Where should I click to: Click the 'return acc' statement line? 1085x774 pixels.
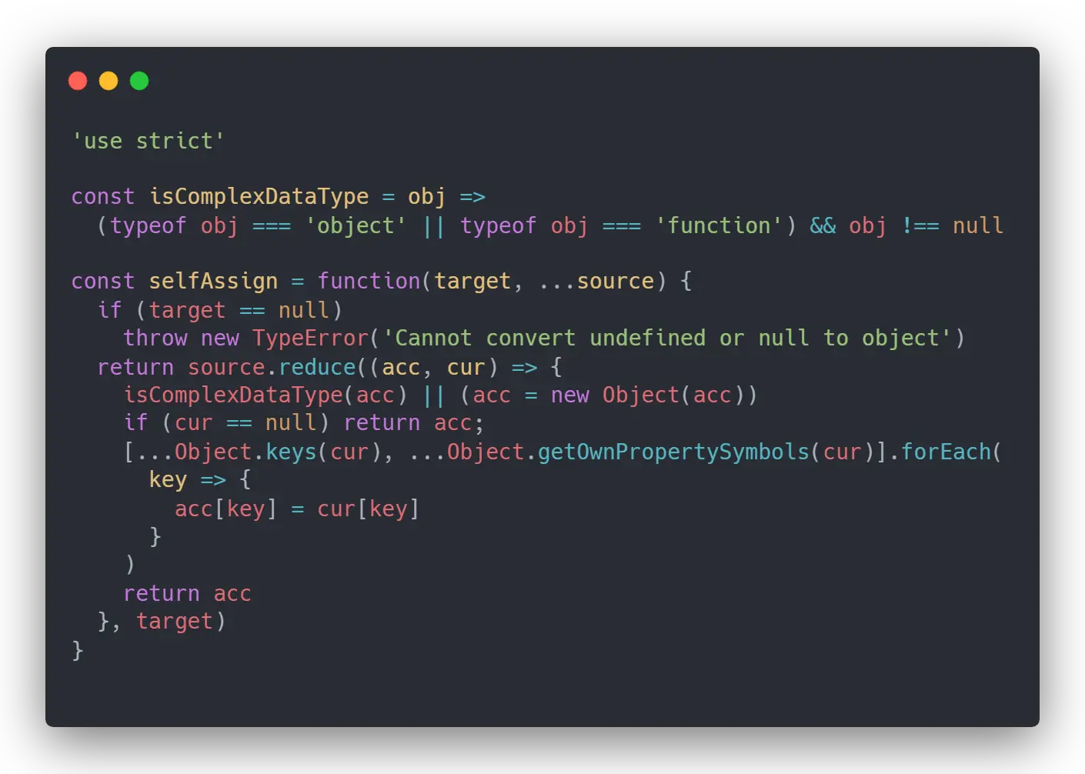(x=187, y=593)
